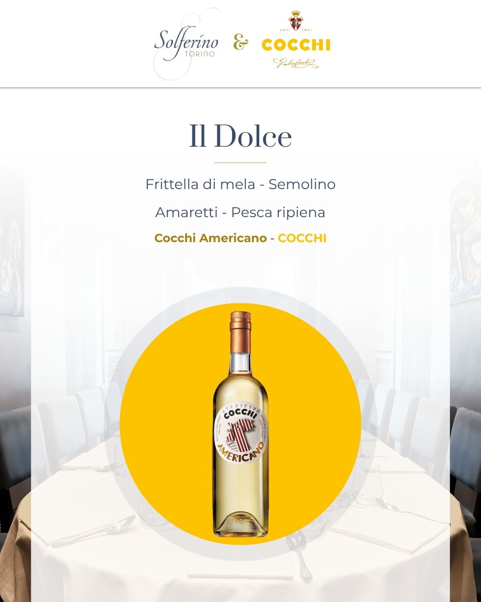
Task: Click the Frittella di mela text
Action: [x=200, y=184]
